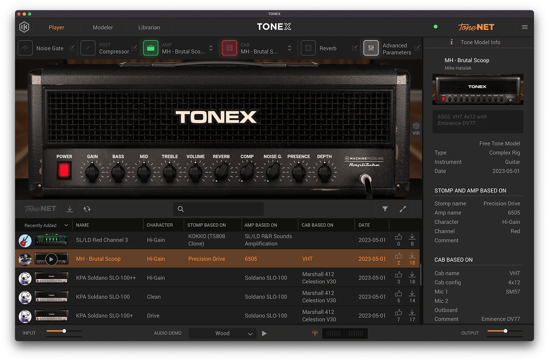
Task: Toggle the CAB module on/off
Action: [229, 48]
